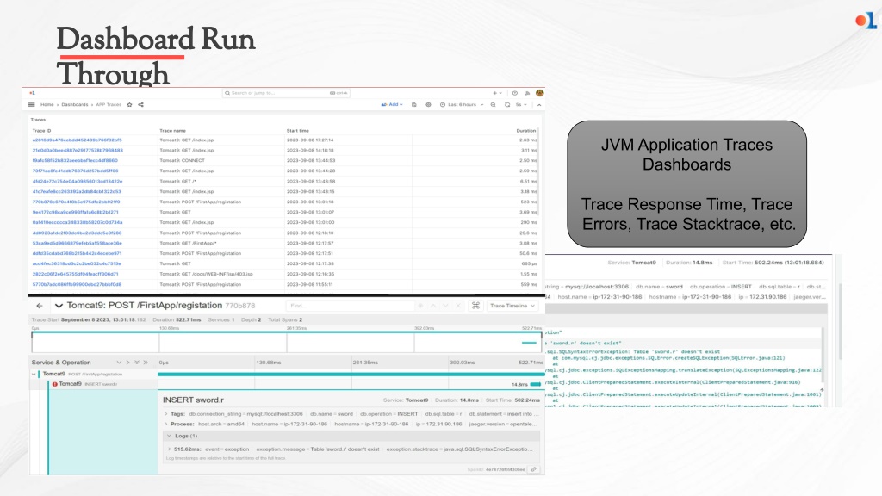Click the trace minimap overview
The width and height of the screenshot is (882, 496).
(x=286, y=343)
